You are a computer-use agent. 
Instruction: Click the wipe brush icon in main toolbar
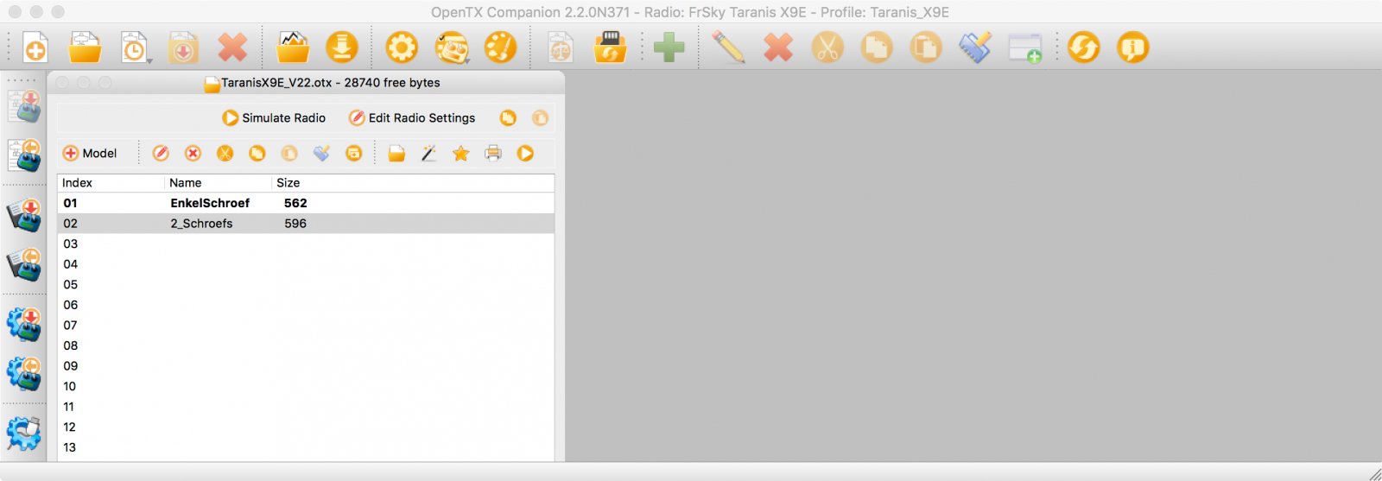pos(975,47)
